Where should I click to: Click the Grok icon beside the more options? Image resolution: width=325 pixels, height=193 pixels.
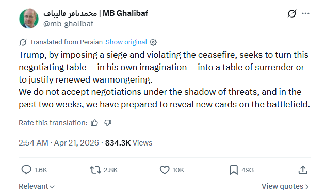(x=292, y=14)
